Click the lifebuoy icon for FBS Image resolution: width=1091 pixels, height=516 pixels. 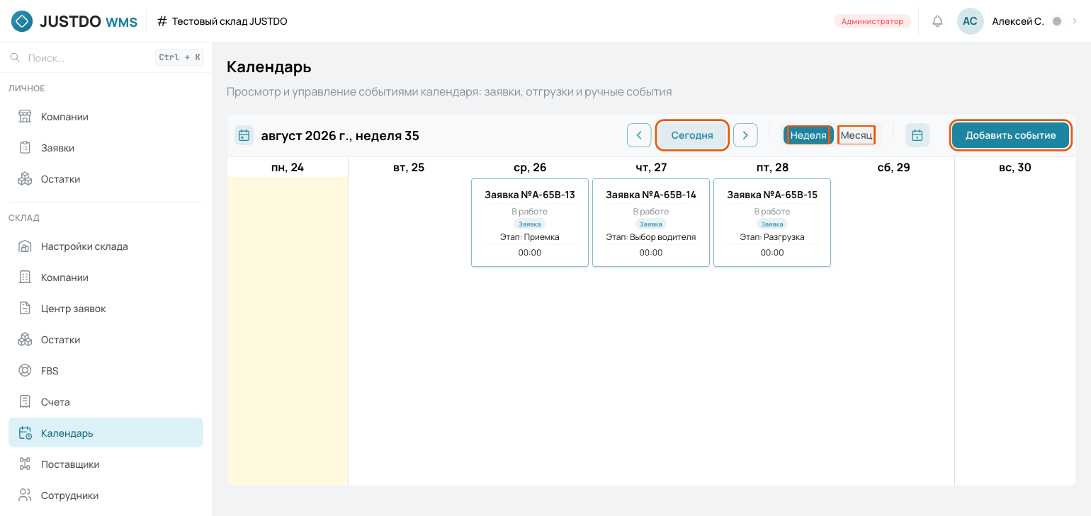[x=25, y=371]
